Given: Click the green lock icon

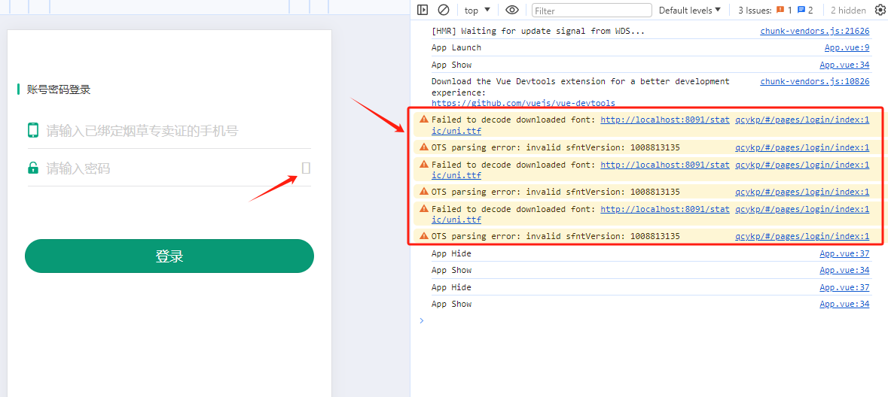Looking at the screenshot, I should coord(33,168).
